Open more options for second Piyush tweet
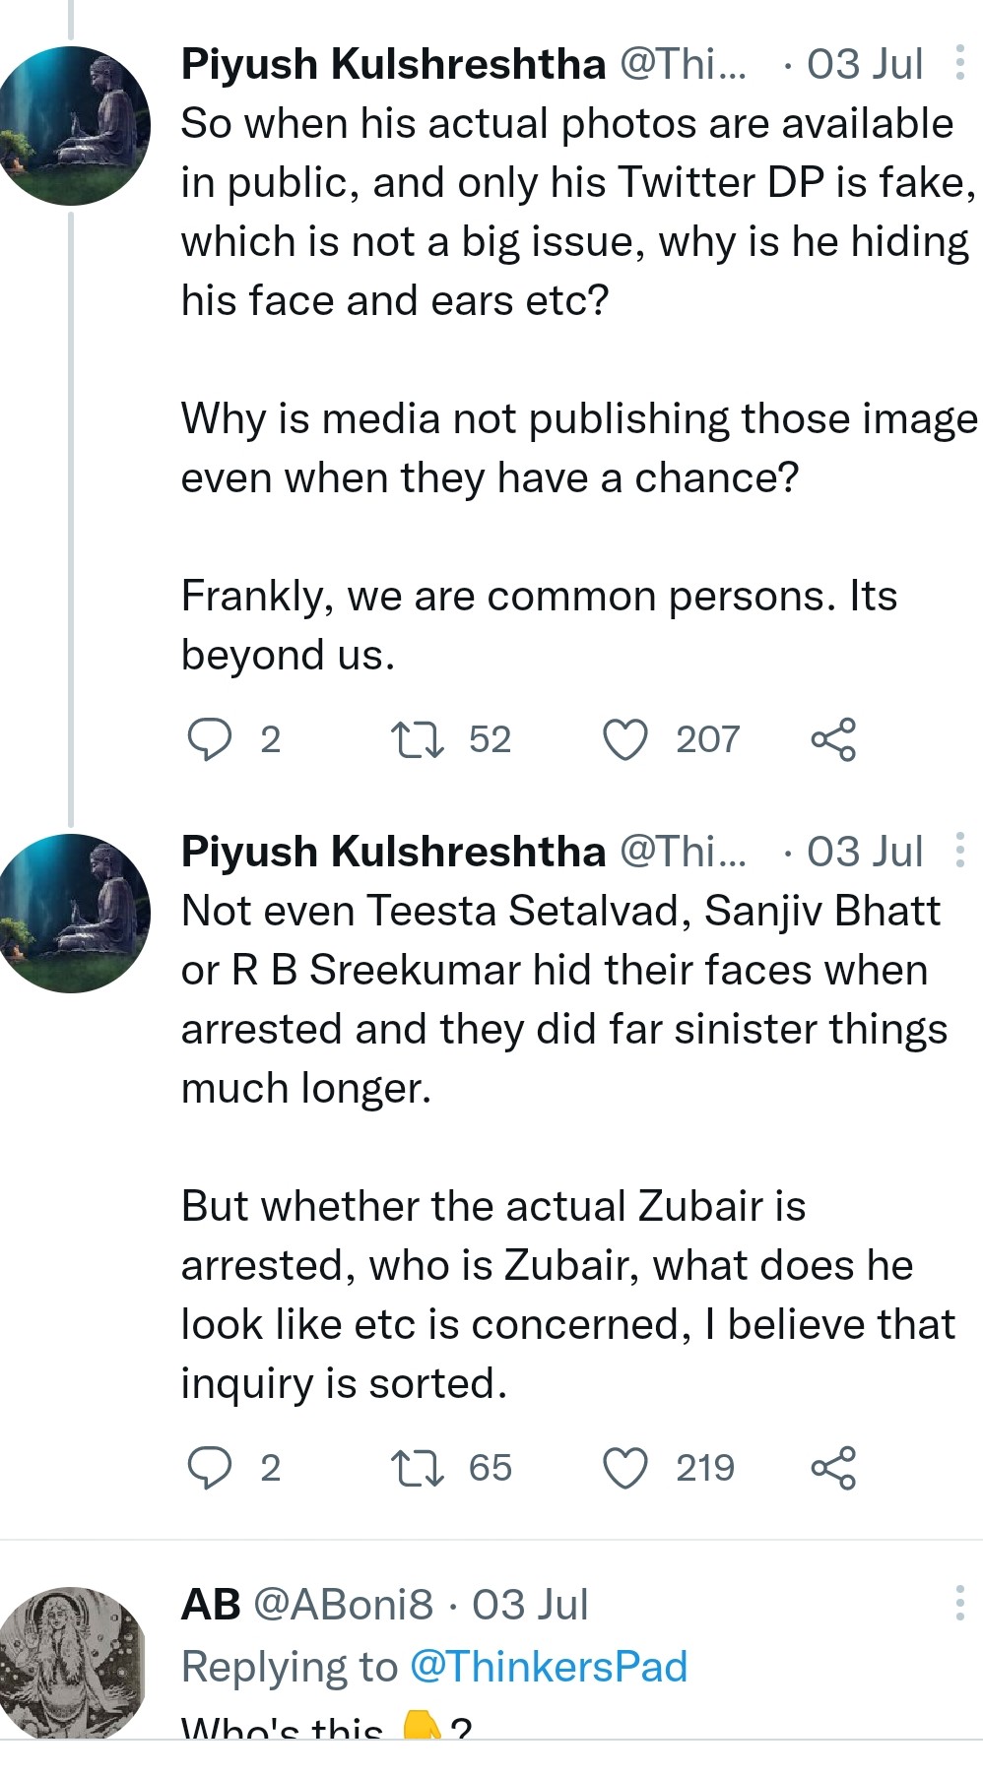Viewport: 983px width, 1776px height. pyautogui.click(x=959, y=851)
